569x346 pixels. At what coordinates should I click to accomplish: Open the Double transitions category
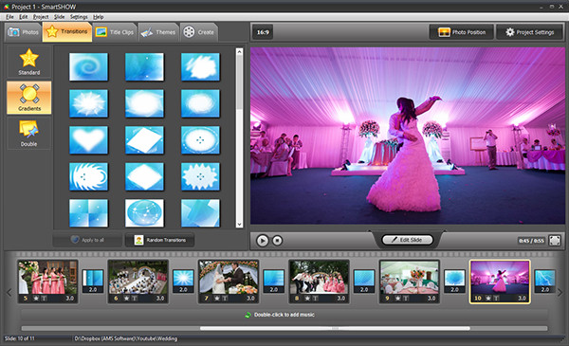pyautogui.click(x=29, y=134)
